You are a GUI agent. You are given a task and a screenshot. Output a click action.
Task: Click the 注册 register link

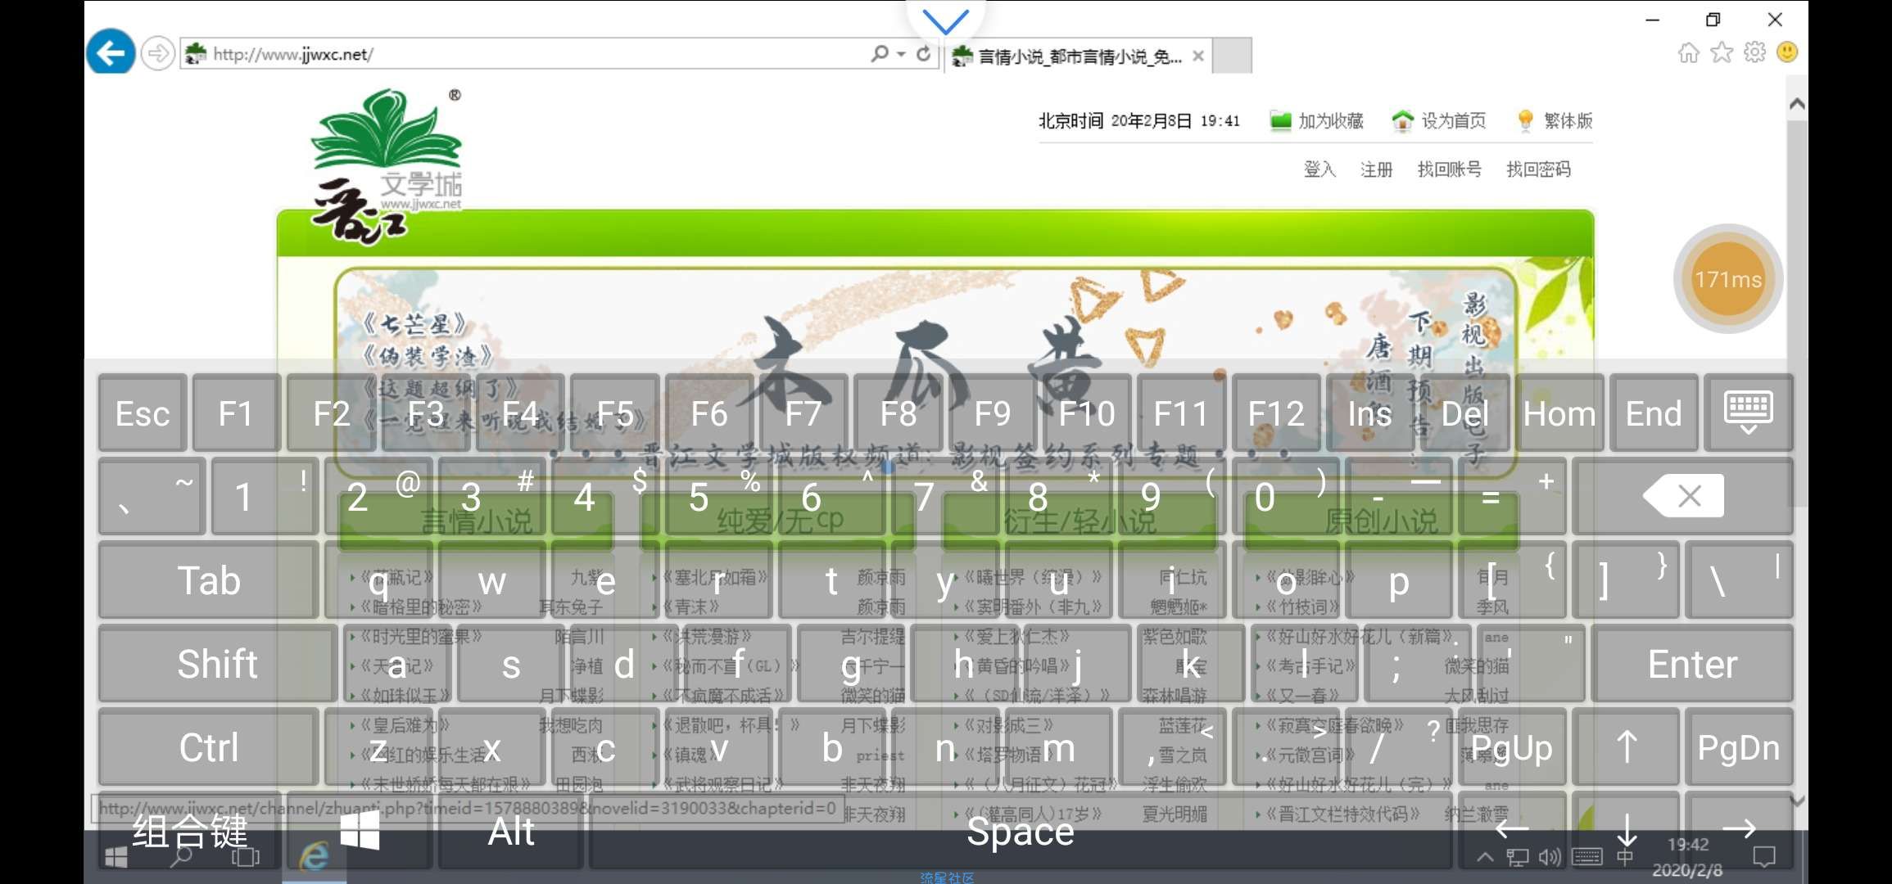(x=1376, y=169)
